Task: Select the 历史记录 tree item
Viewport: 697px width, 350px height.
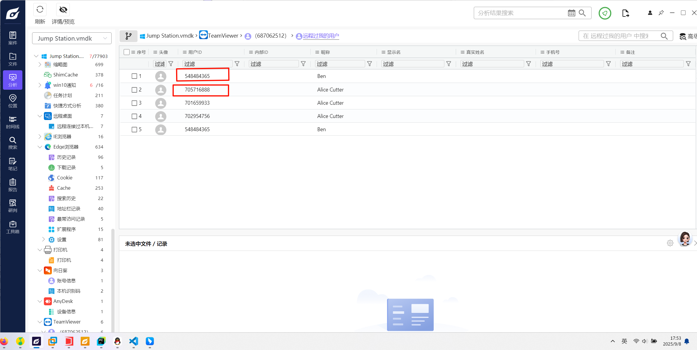Action: pos(66,157)
